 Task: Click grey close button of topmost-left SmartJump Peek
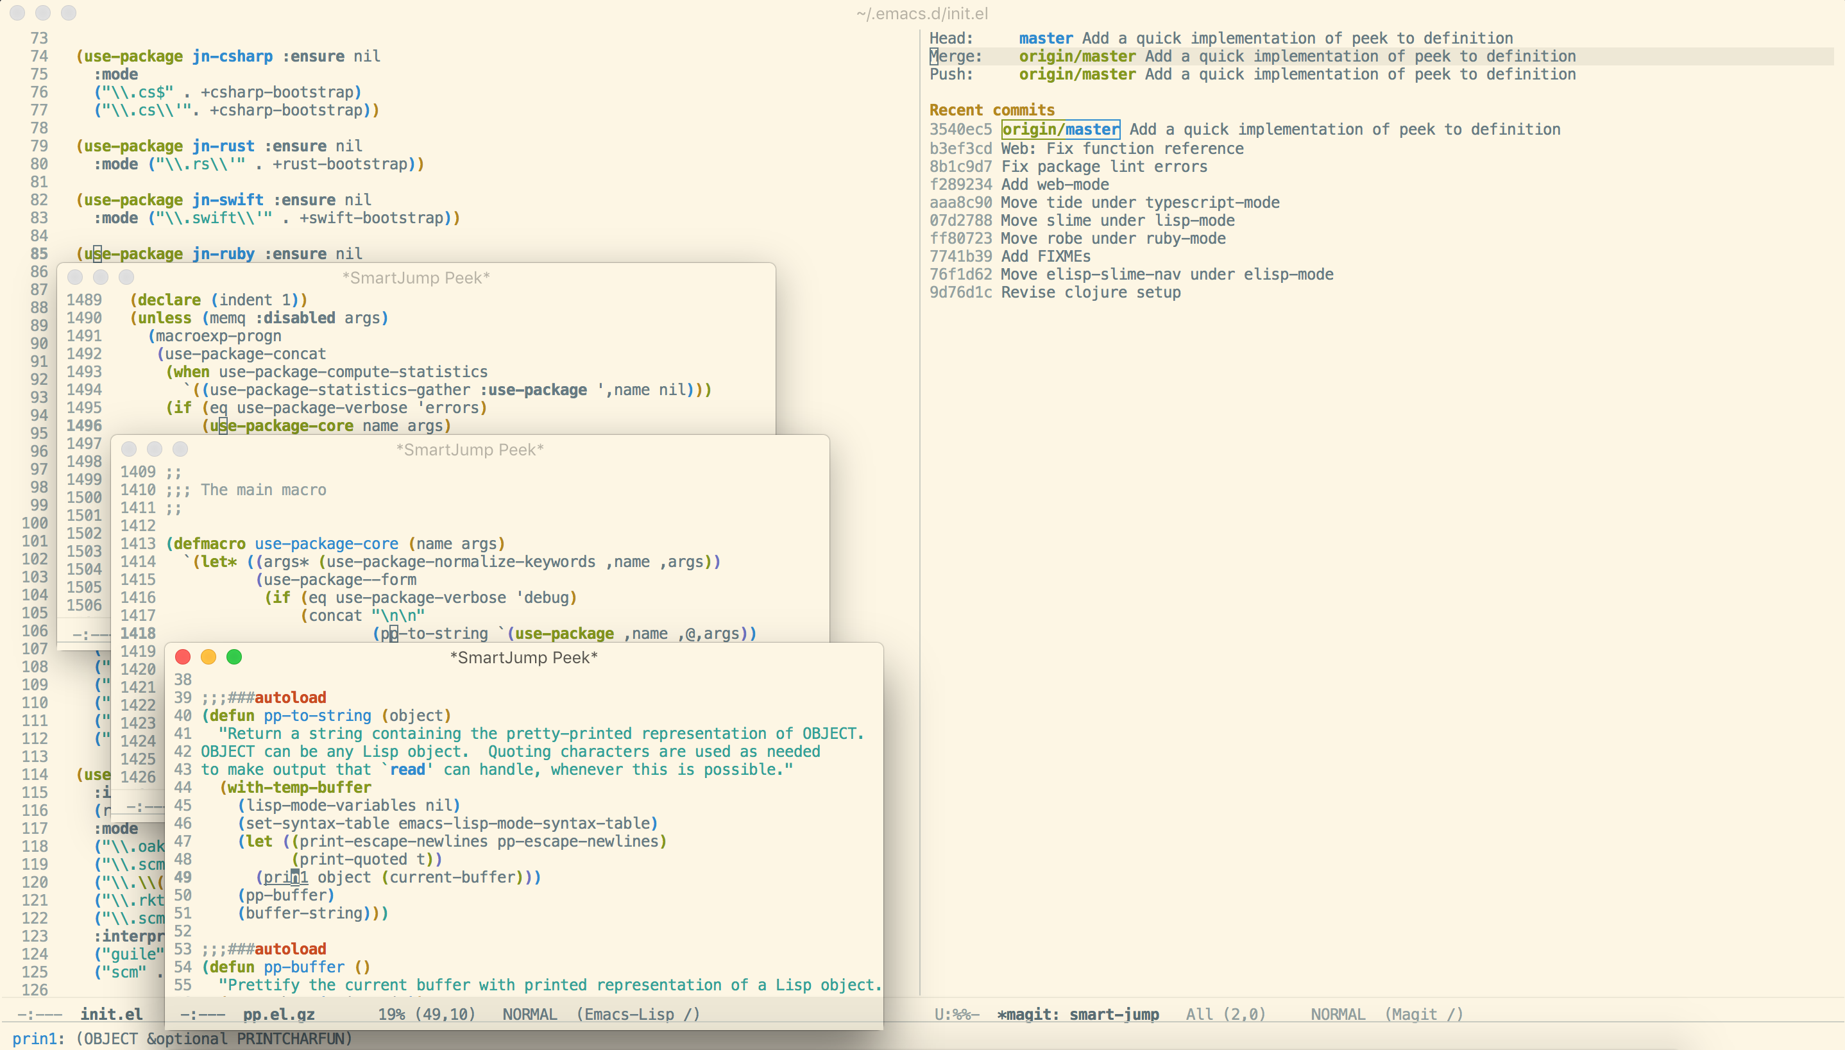point(75,278)
